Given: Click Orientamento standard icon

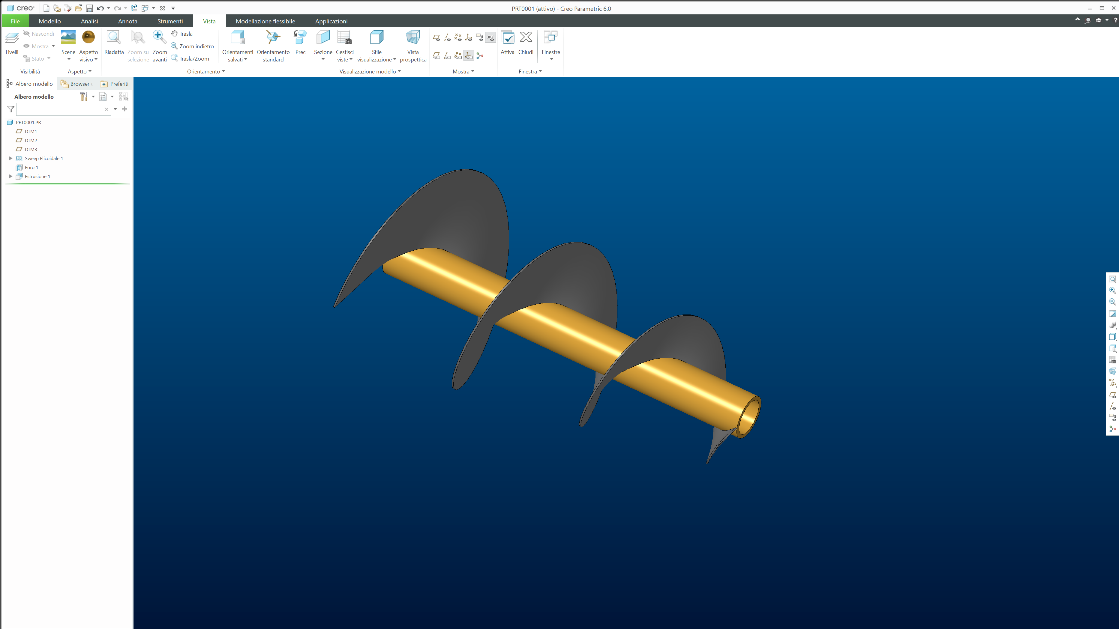Looking at the screenshot, I should tap(273, 38).
